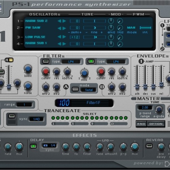Click delay filter knob

click(x=87, y=147)
